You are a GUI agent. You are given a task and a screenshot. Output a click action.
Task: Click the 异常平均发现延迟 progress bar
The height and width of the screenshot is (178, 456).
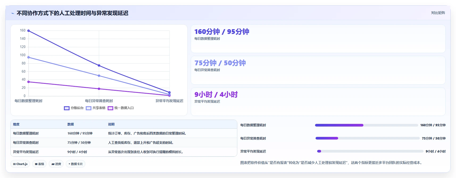[x=370, y=151]
